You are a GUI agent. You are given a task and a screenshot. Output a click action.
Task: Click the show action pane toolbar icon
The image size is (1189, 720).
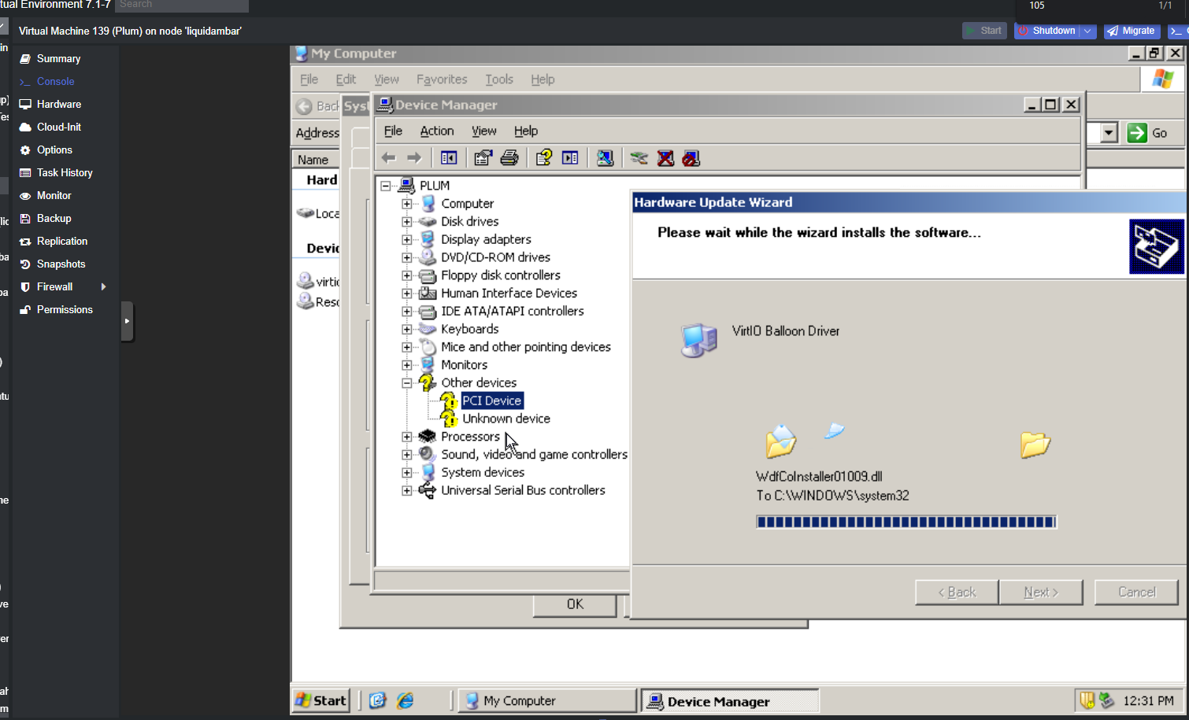click(570, 158)
